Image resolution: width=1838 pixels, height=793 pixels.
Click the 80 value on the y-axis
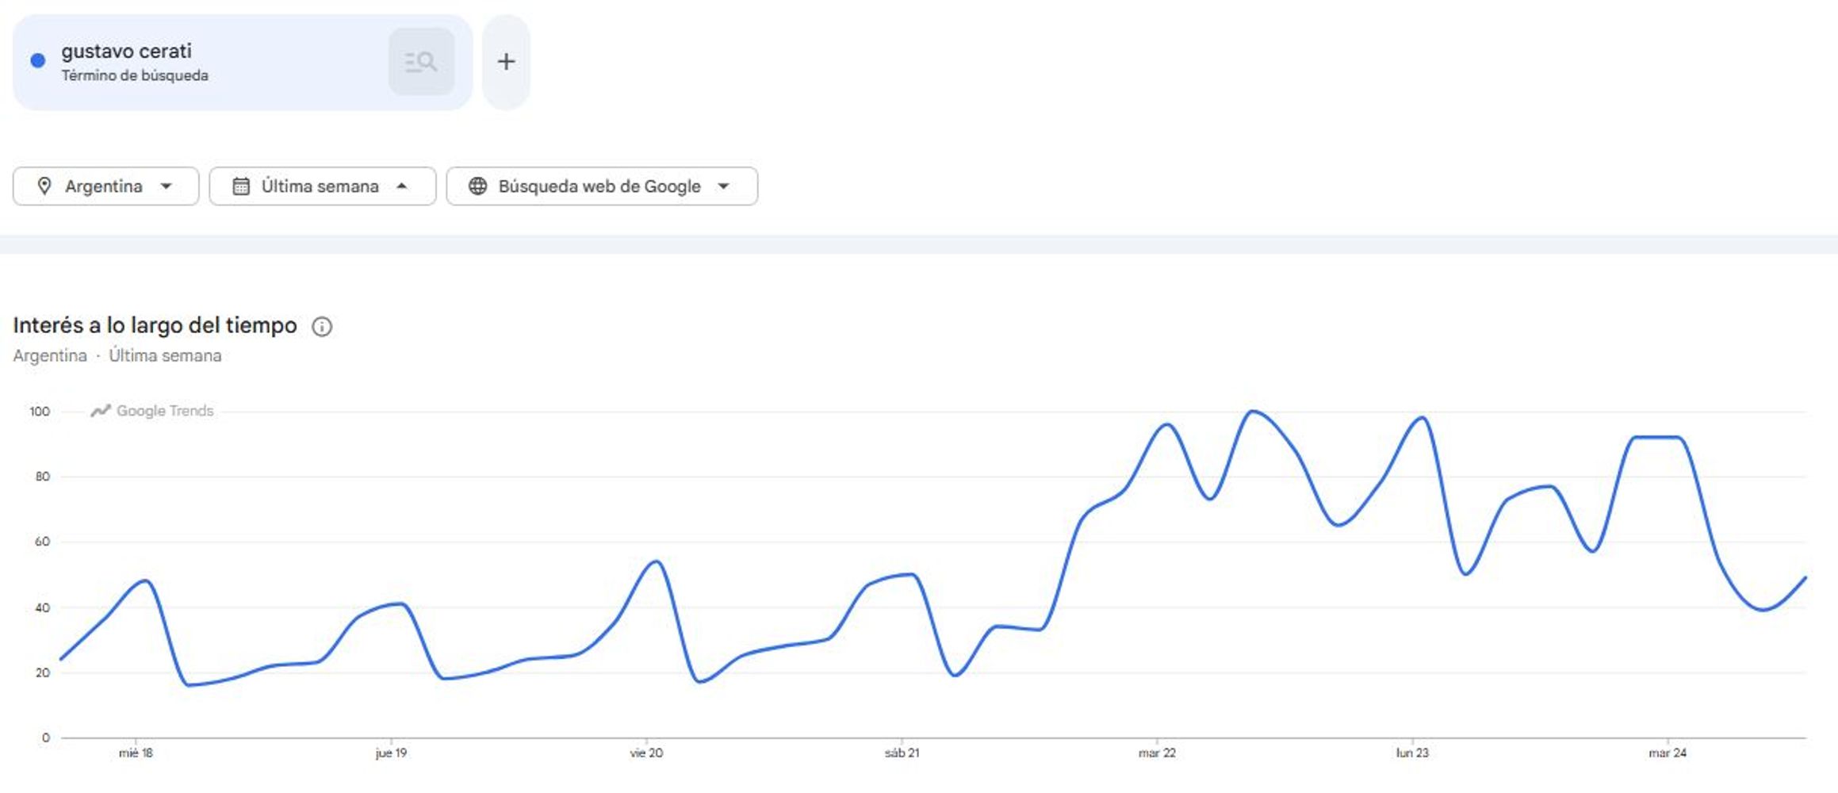click(42, 477)
